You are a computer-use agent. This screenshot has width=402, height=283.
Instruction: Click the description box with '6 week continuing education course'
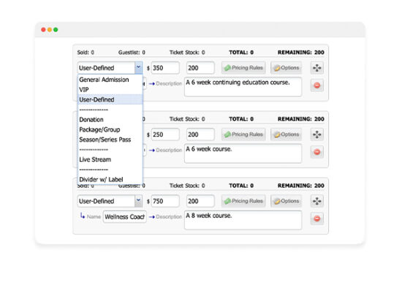(243, 87)
